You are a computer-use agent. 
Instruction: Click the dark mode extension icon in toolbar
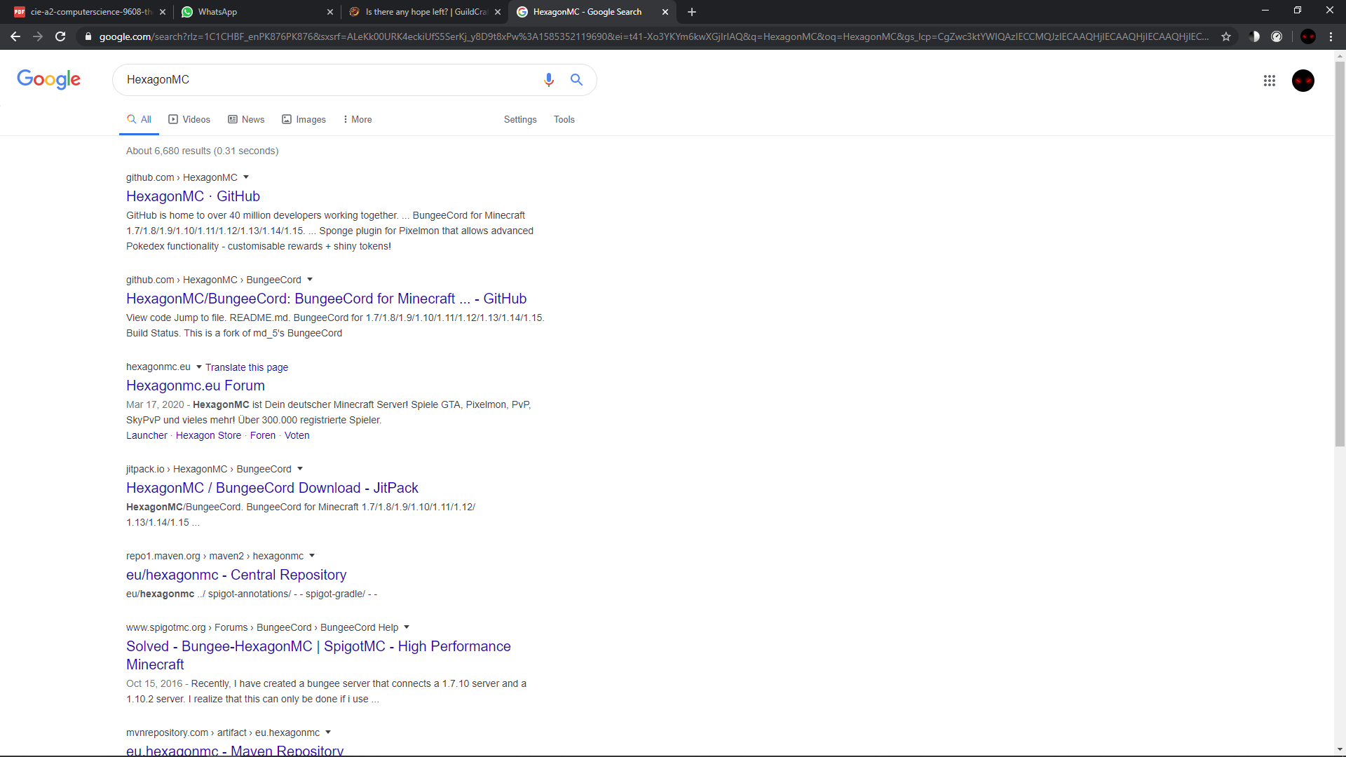pyautogui.click(x=1254, y=36)
